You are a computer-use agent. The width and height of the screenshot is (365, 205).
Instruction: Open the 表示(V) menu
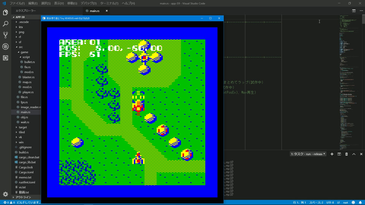[x=59, y=3]
